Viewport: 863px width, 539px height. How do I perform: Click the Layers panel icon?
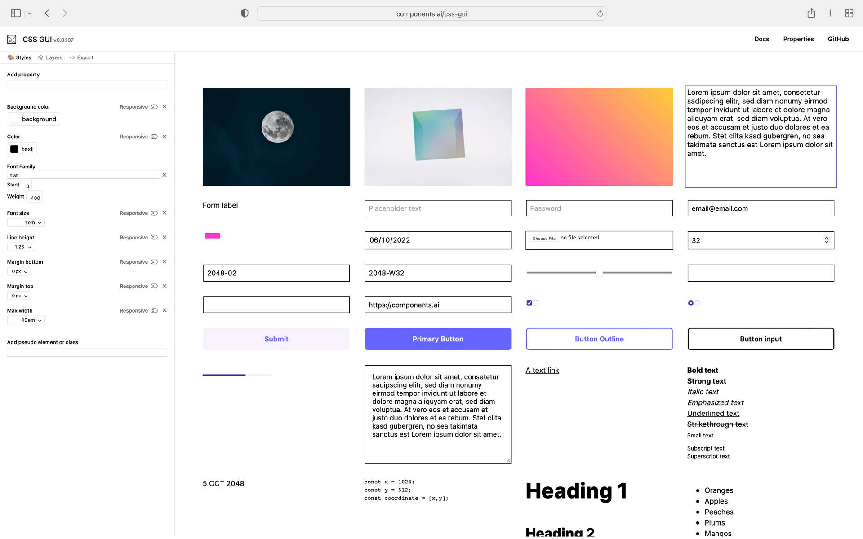click(40, 57)
